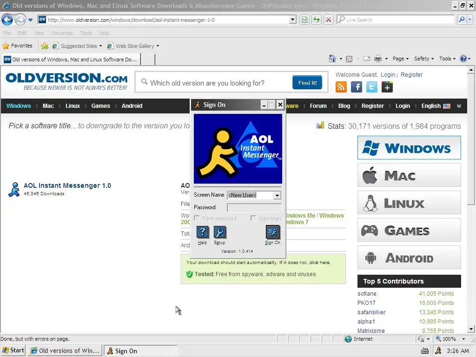Click the page vertical scrollbar down arrow

[x=471, y=329]
